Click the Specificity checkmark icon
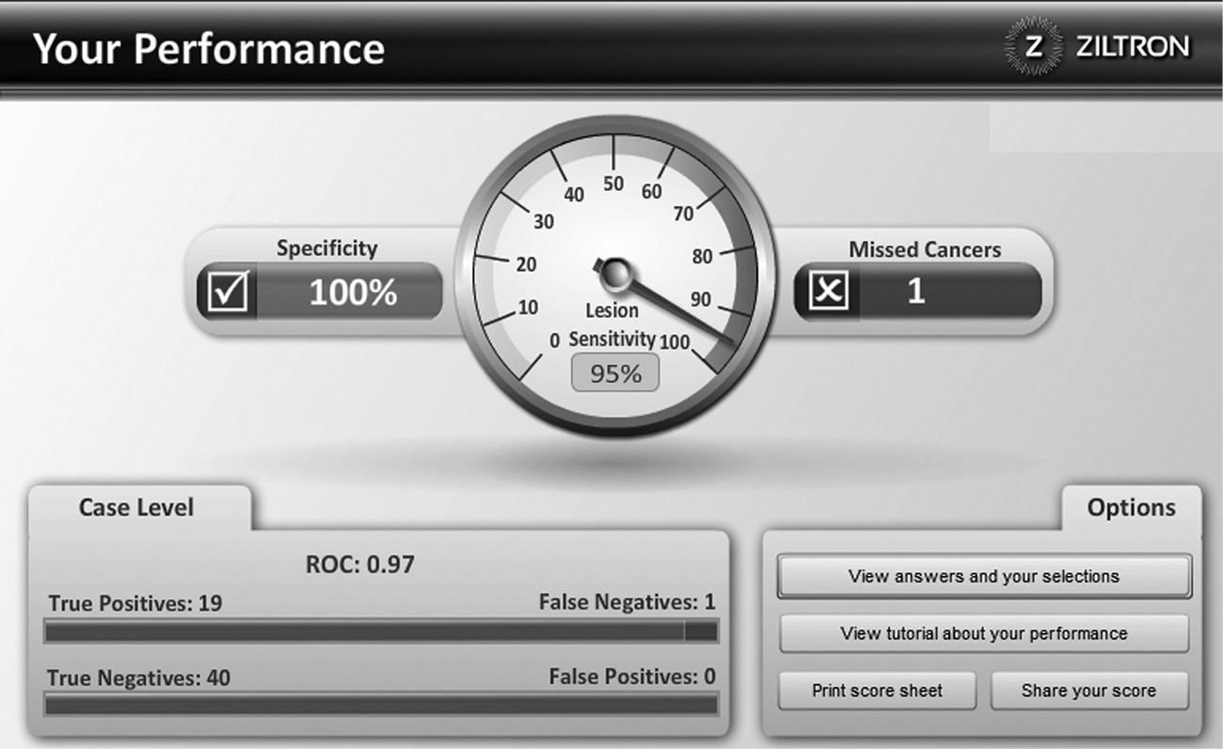 tap(227, 292)
